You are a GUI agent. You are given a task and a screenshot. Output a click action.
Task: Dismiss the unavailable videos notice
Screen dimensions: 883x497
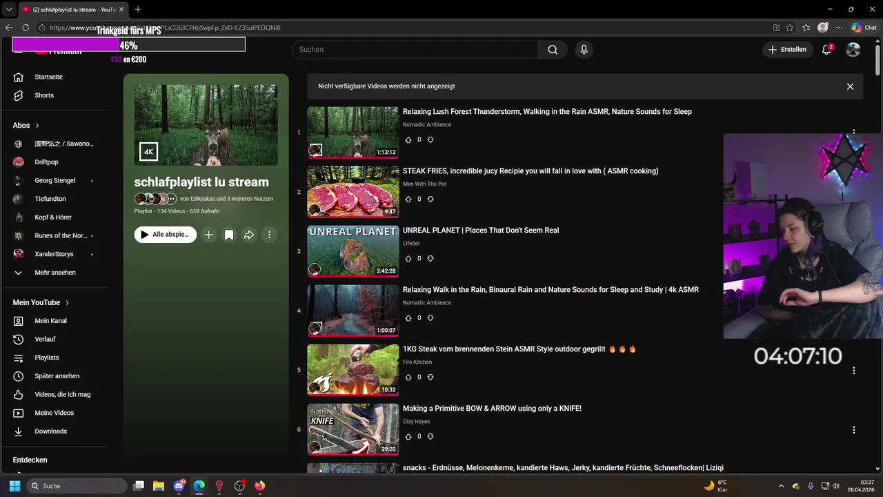[x=850, y=86]
